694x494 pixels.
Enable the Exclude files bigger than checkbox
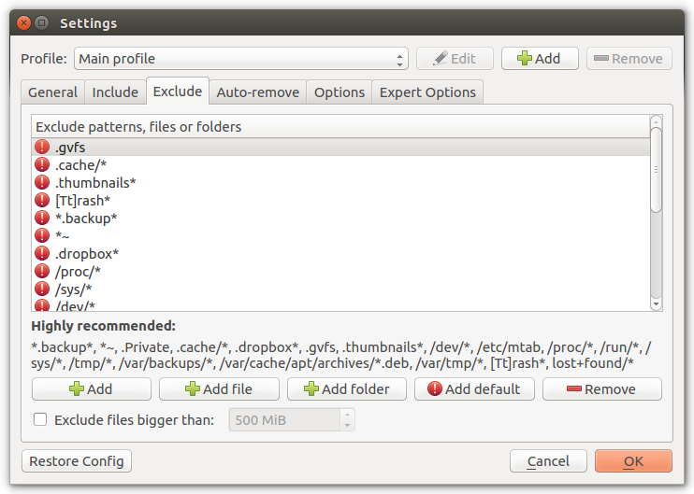(40, 419)
